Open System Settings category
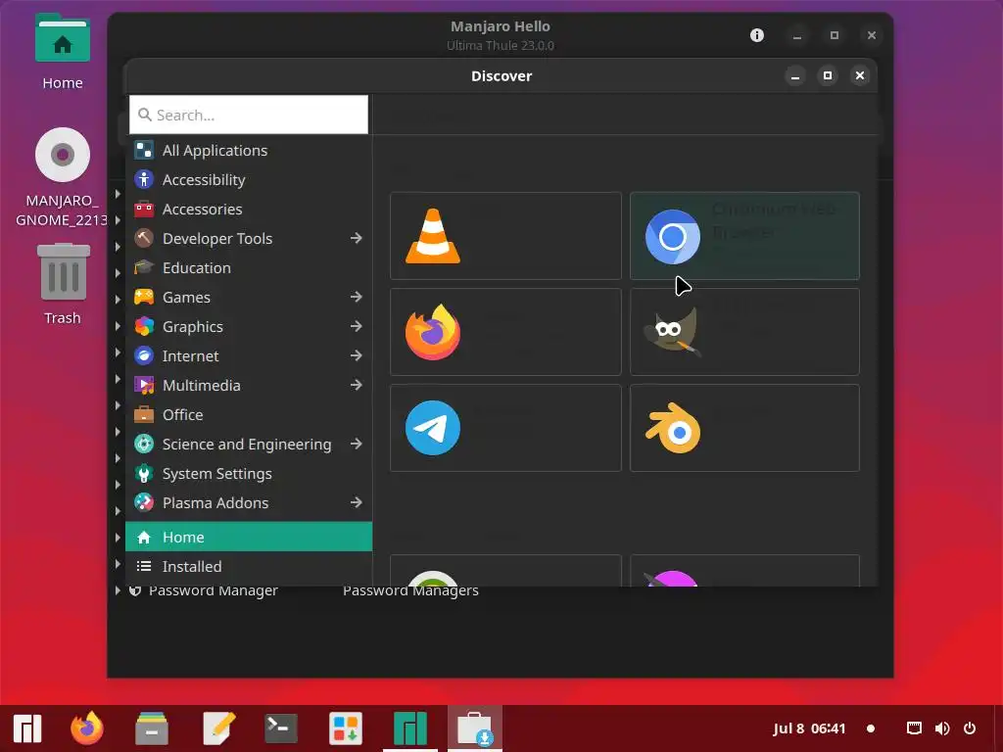The width and height of the screenshot is (1003, 752). (249, 474)
